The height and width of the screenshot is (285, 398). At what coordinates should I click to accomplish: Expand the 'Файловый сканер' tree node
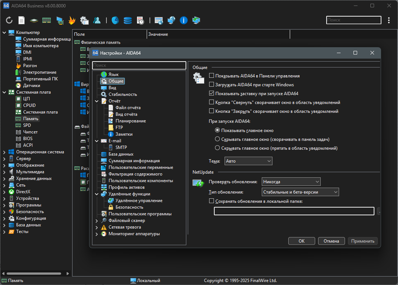tap(96, 220)
